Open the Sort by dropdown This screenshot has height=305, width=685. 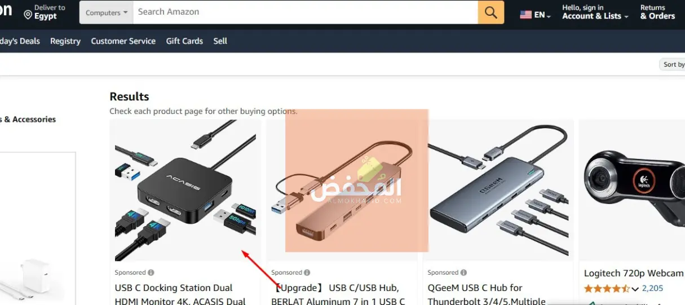tap(672, 64)
